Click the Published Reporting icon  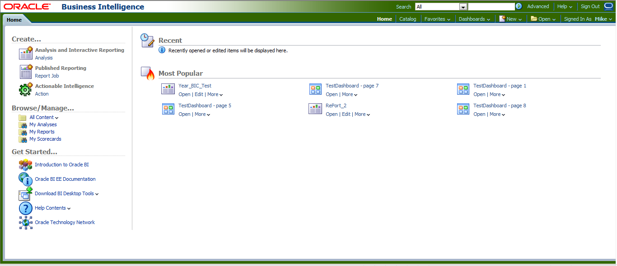(x=25, y=71)
